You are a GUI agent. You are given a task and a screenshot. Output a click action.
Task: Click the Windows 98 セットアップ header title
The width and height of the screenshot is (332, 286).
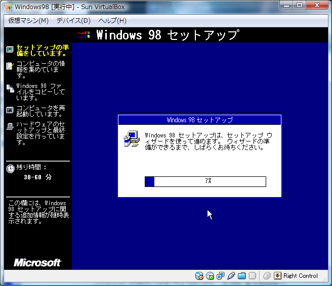168,35
